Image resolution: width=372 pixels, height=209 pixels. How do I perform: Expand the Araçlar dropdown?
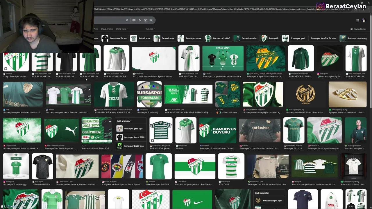(x=150, y=29)
